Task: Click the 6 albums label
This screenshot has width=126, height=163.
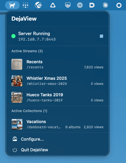Action: coord(73,127)
